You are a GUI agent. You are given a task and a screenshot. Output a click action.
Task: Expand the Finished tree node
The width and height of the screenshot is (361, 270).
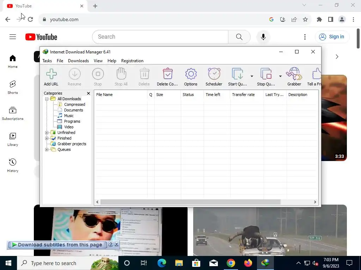pos(47,138)
